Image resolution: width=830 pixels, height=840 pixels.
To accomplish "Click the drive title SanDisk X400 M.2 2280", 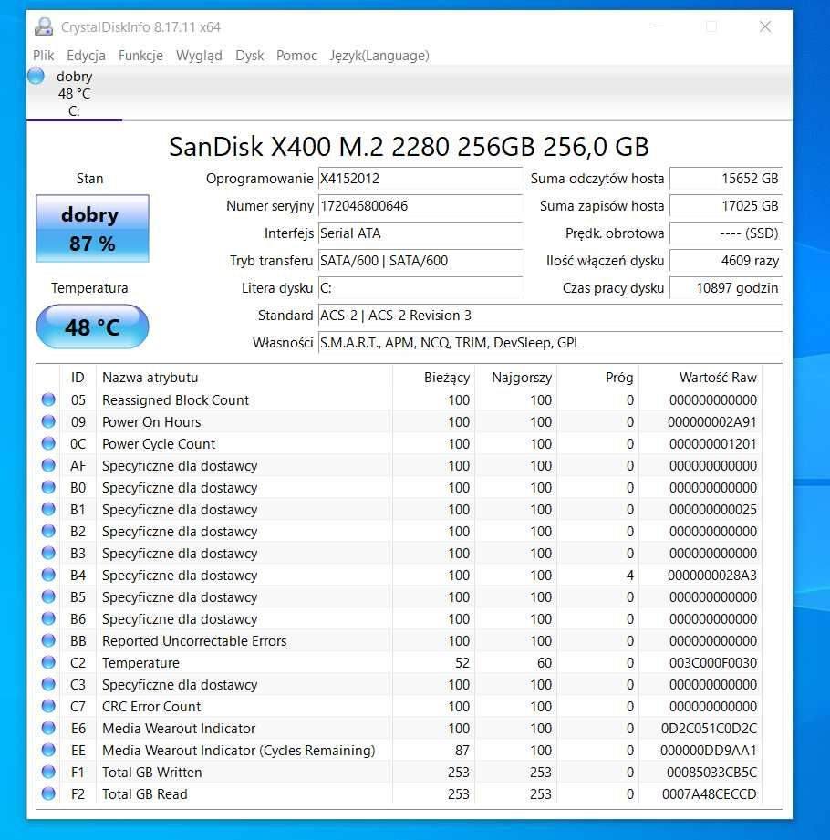I will tap(409, 146).
